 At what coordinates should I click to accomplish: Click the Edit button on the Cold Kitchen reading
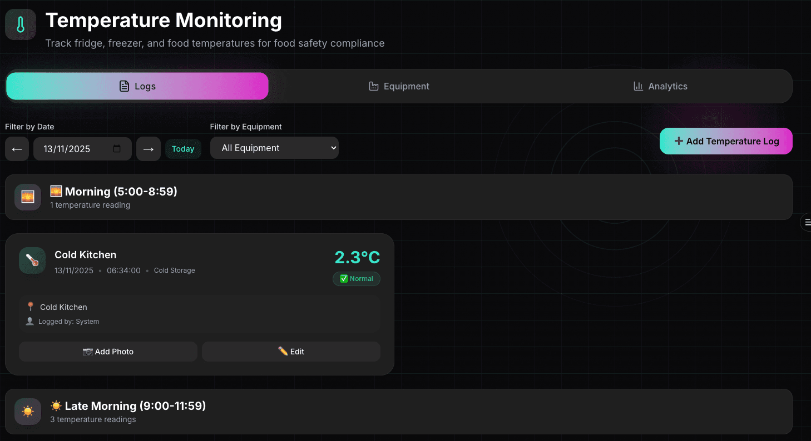tap(291, 352)
